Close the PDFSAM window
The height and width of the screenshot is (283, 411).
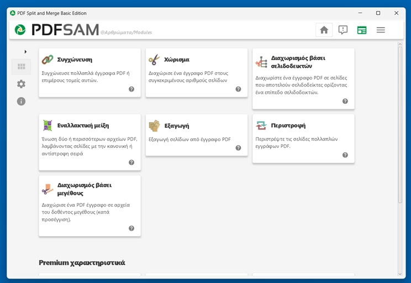tap(396, 13)
